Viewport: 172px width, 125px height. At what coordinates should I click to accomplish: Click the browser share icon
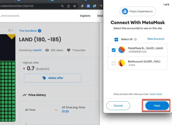click(x=69, y=6)
